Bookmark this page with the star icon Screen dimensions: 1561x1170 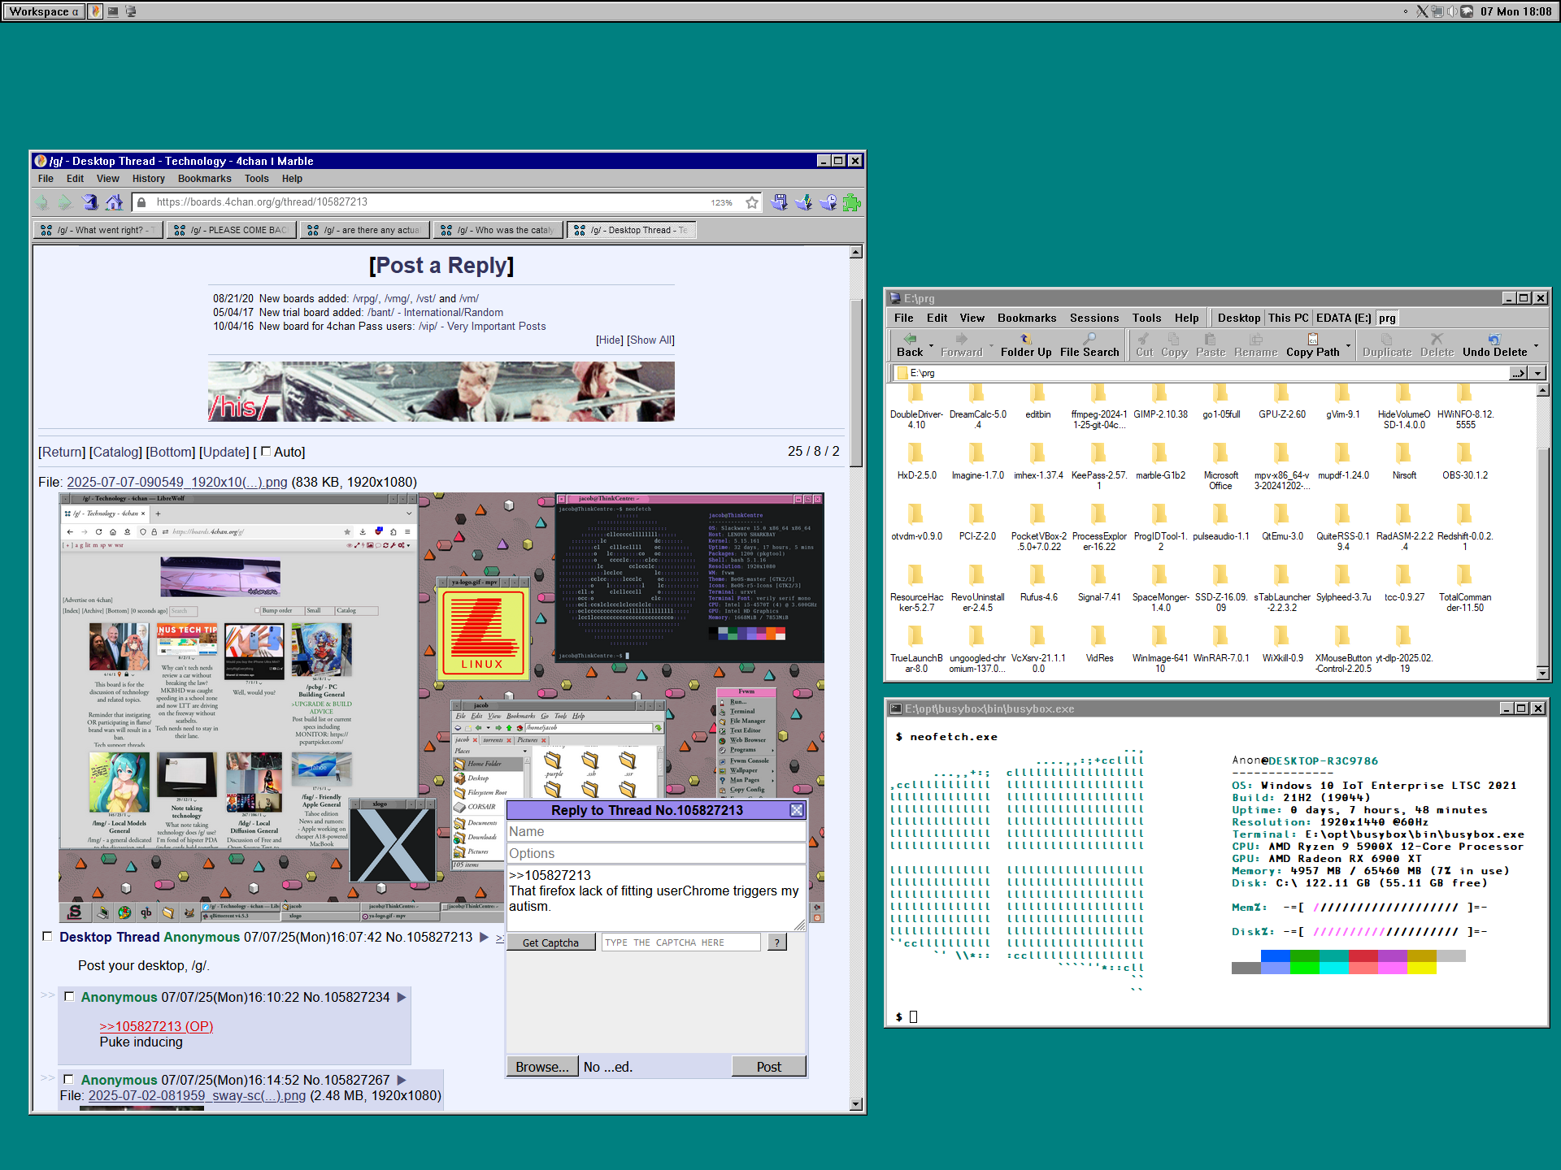pos(752,202)
